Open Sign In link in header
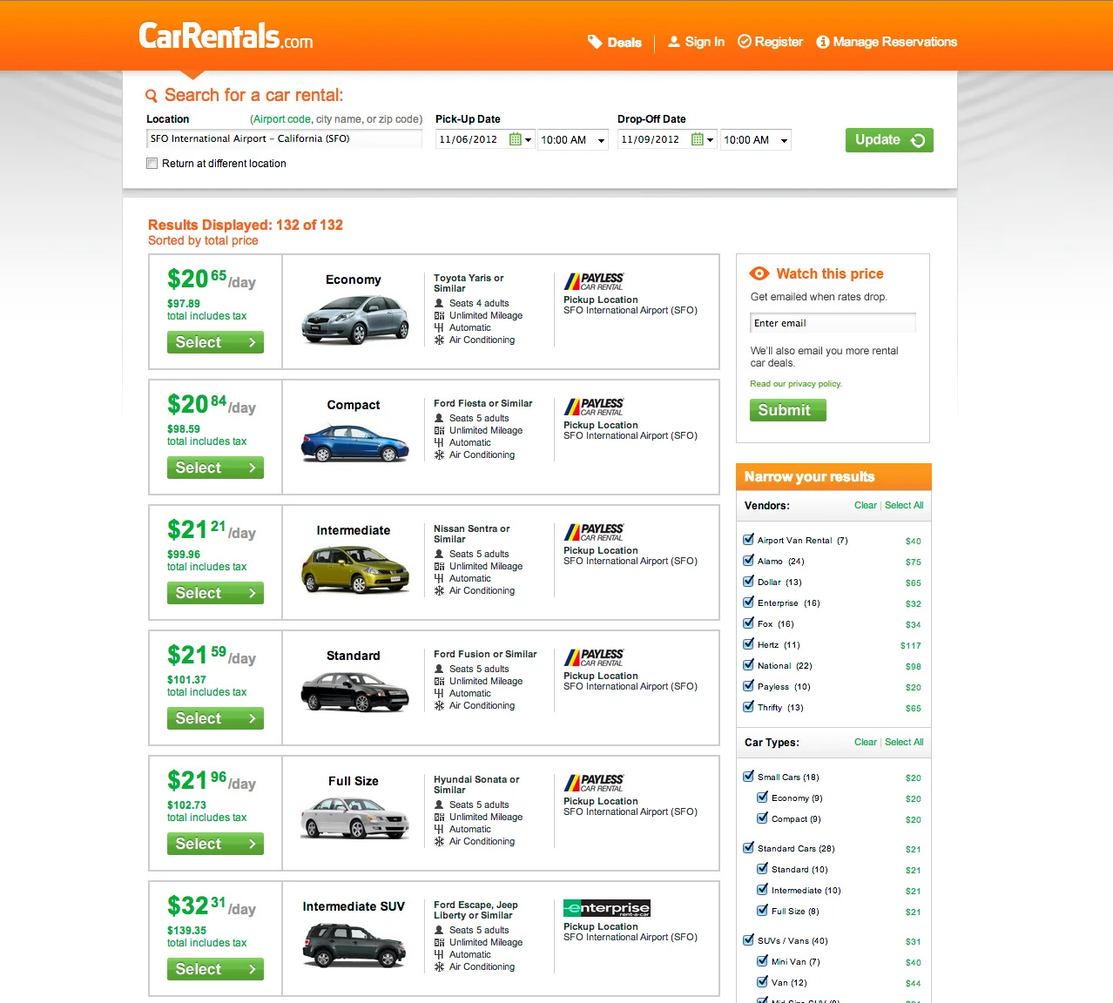The image size is (1113, 1003). coord(705,42)
